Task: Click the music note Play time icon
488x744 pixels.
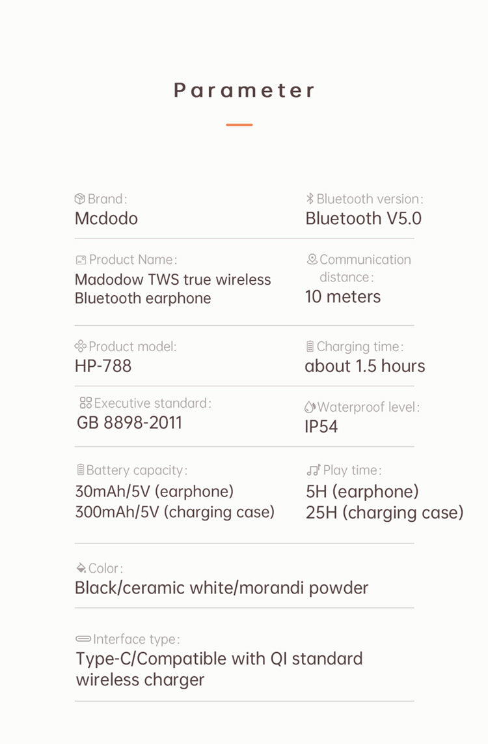Action: click(x=313, y=470)
